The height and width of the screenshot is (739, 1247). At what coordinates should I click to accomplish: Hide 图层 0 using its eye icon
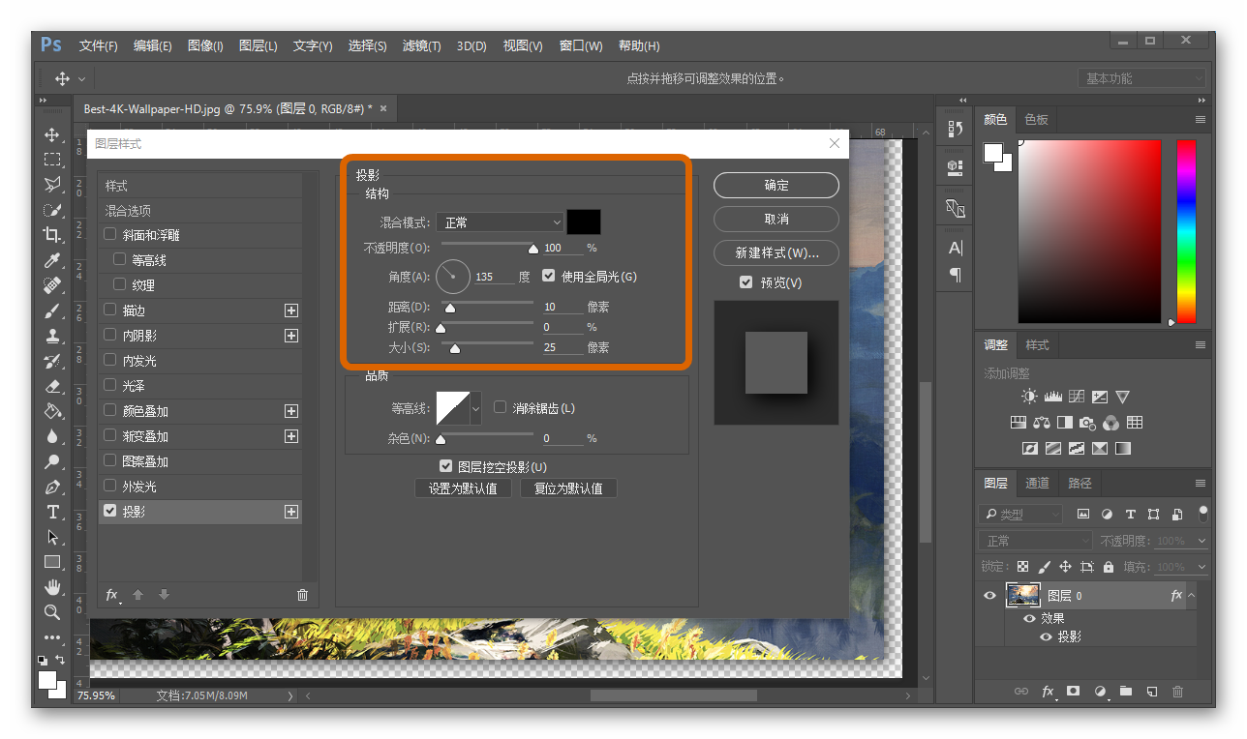pyautogui.click(x=989, y=596)
